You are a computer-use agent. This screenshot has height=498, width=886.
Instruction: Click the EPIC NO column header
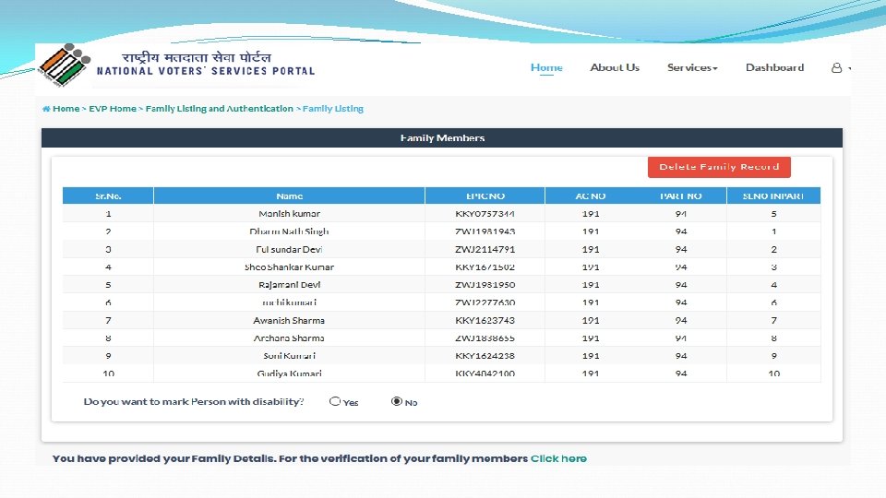click(485, 196)
